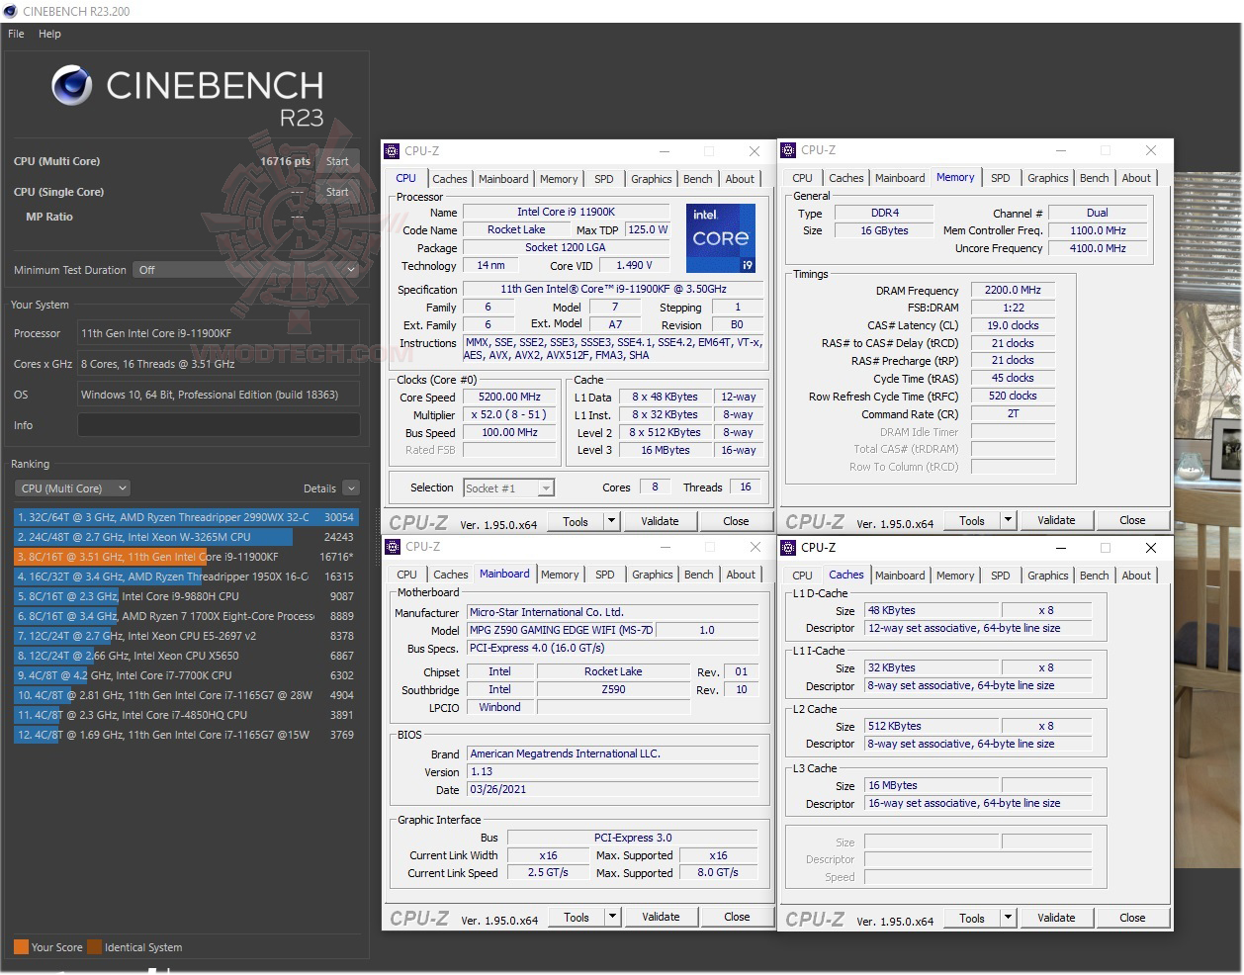Select the Xeon E5-2697 v2 ranking row
This screenshot has width=1244, height=975.
(186, 636)
